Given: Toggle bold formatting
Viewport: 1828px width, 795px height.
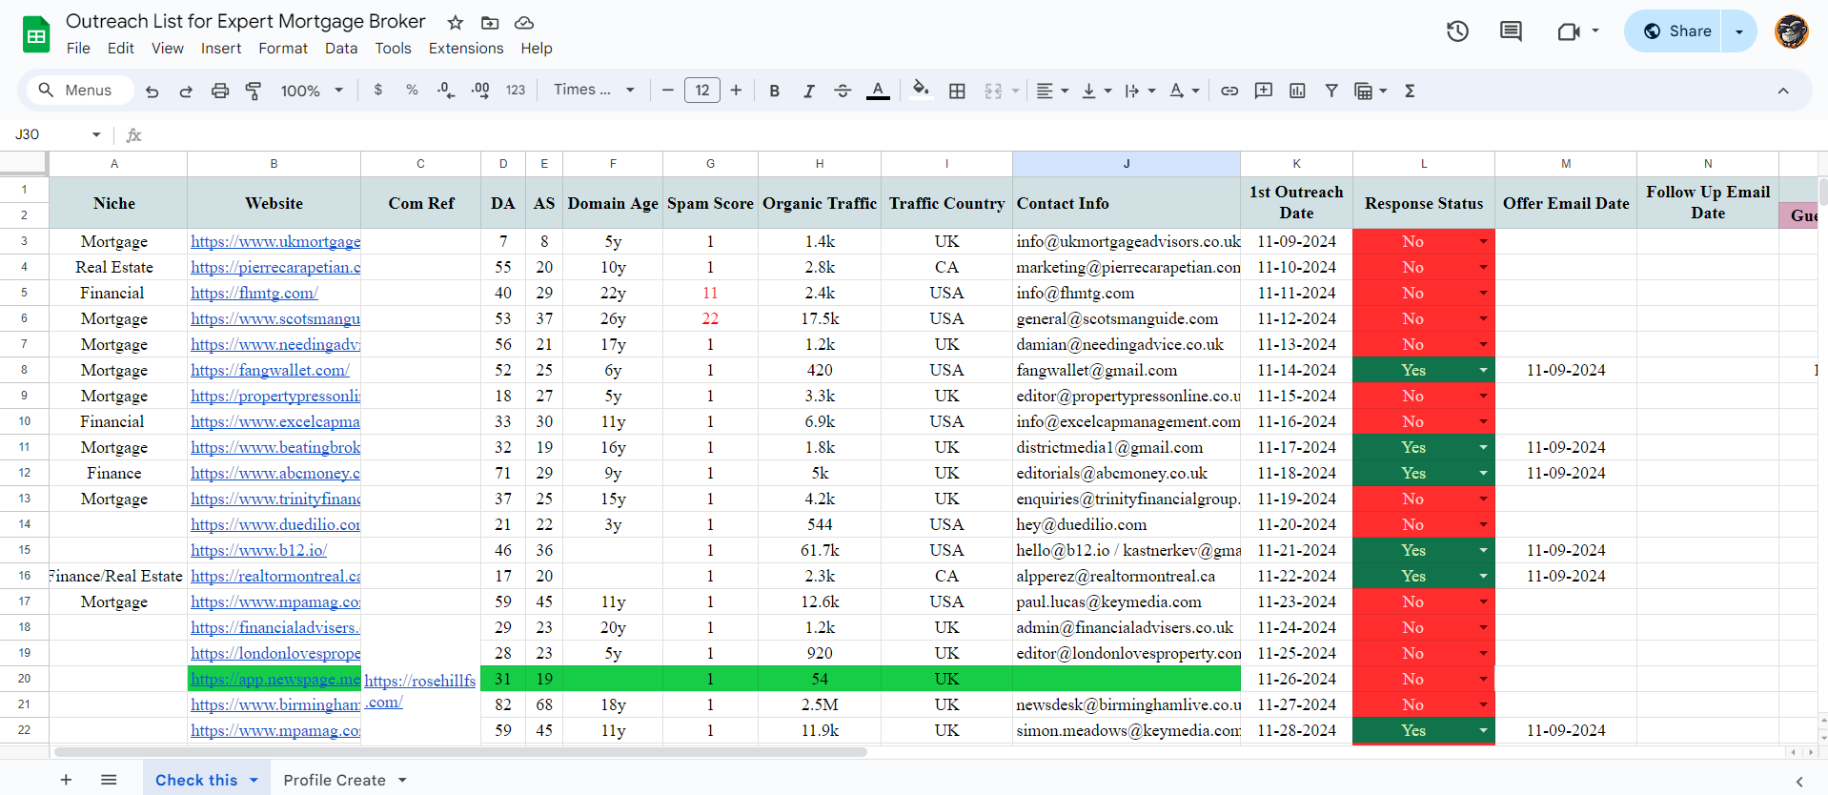Looking at the screenshot, I should click(x=774, y=91).
